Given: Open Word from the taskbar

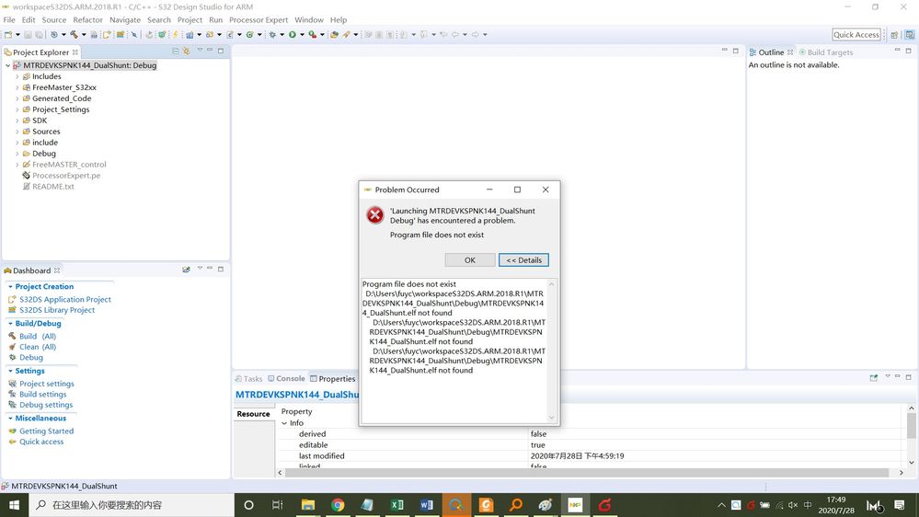Looking at the screenshot, I should [427, 505].
